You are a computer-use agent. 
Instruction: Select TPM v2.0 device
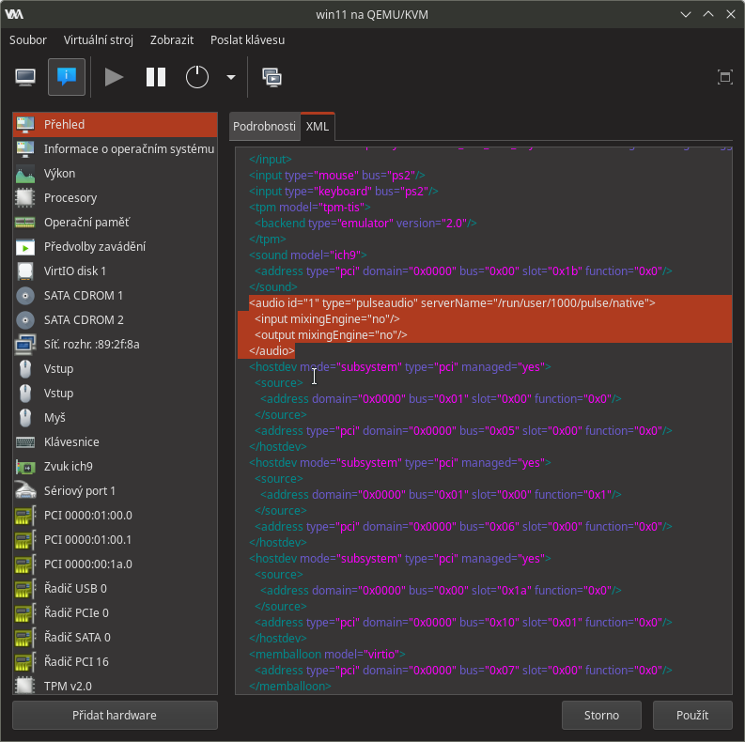115,686
